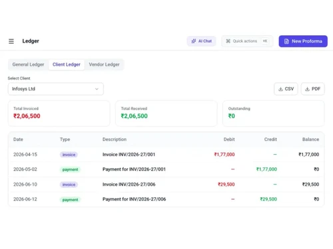This screenshot has height=249, width=333.
Task: Click ₹0 balance in 2026-05-02 row
Action: click(316, 169)
